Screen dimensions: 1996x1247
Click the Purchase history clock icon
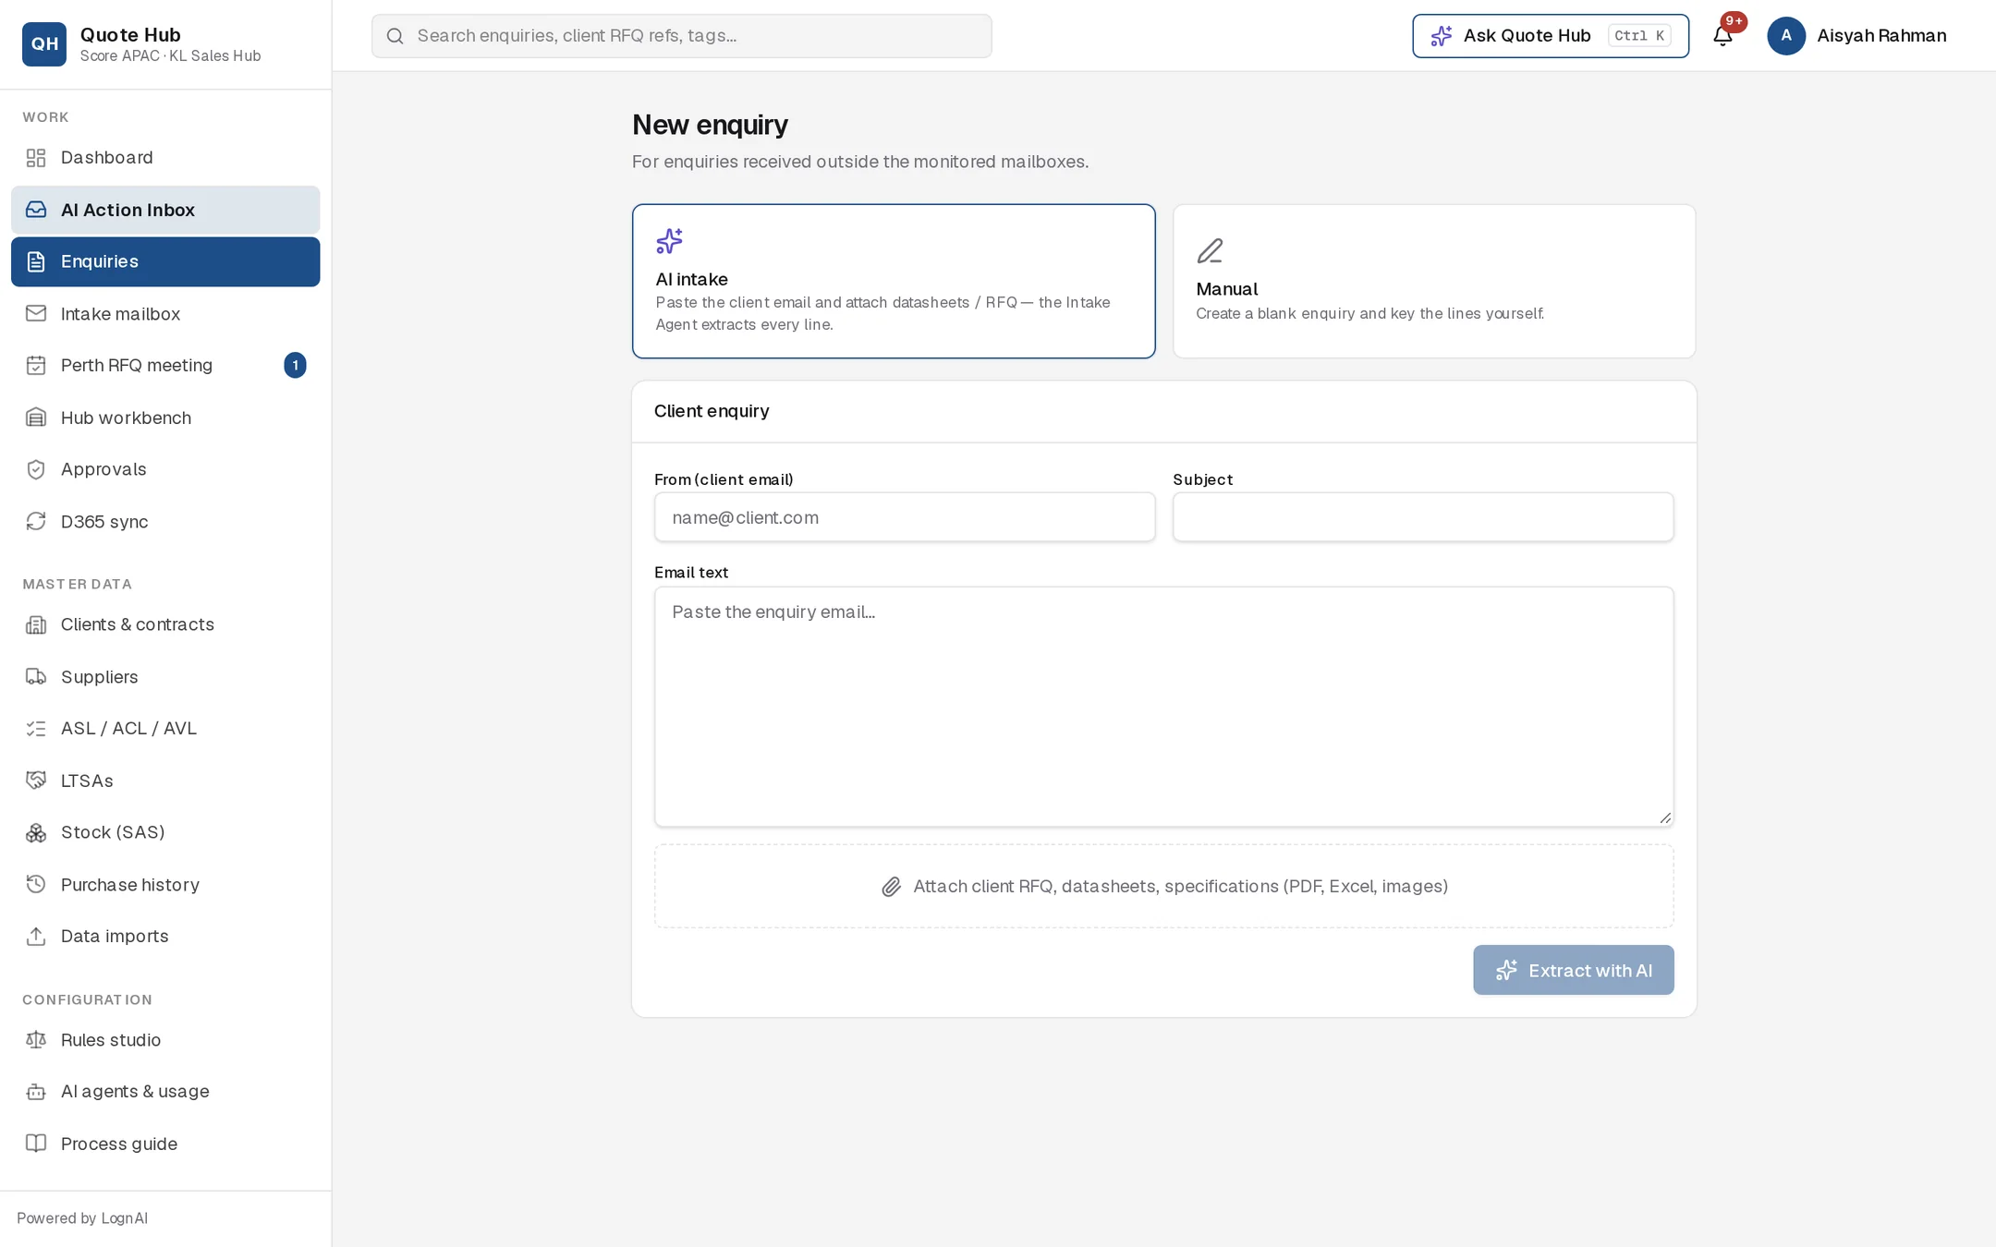[36, 885]
